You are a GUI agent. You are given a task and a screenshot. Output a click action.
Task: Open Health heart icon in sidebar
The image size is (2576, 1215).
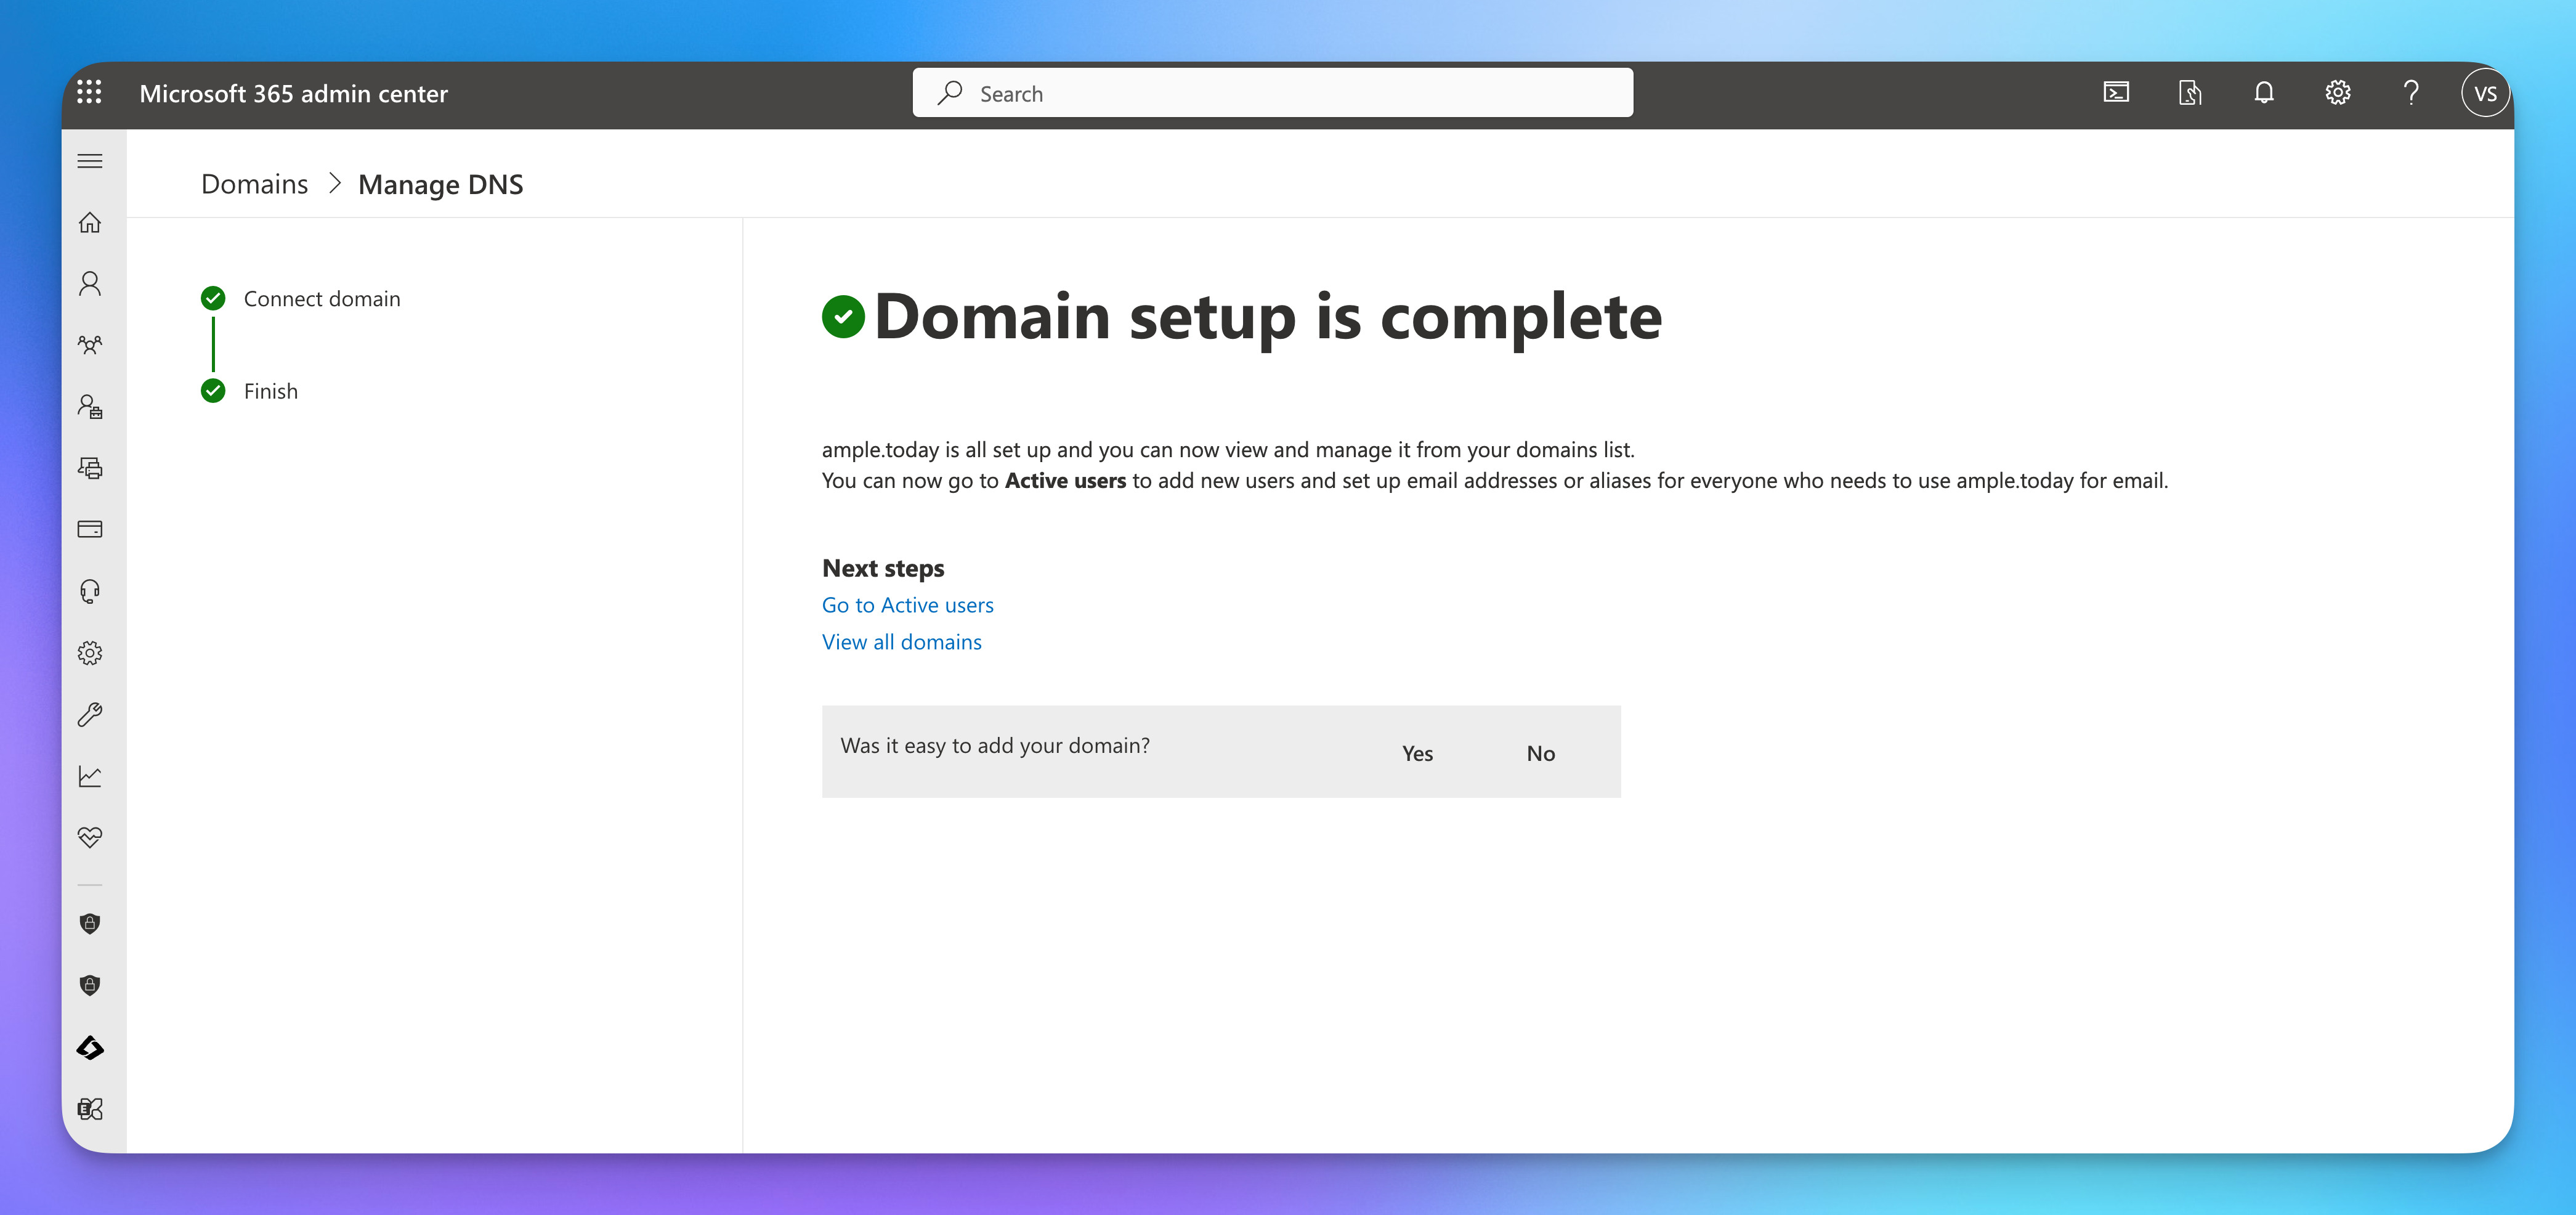90,837
